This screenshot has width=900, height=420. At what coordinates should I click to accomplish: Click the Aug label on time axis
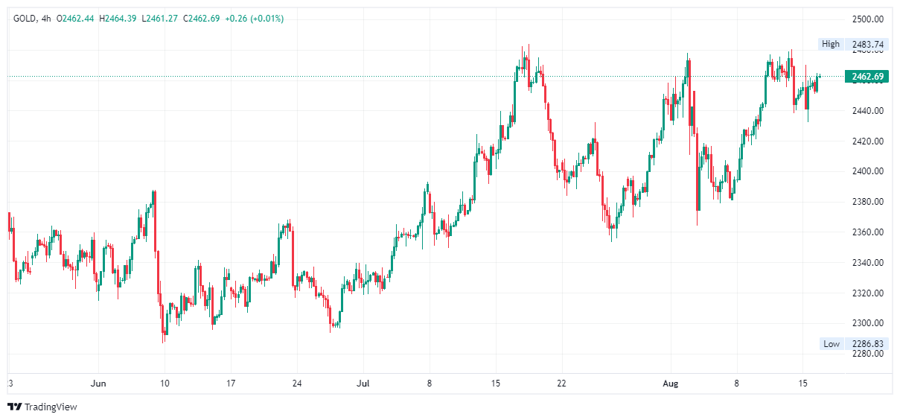pyautogui.click(x=671, y=384)
